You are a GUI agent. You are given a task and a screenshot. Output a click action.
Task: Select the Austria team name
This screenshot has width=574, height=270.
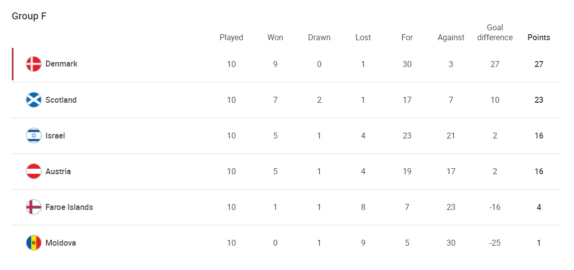click(x=58, y=171)
